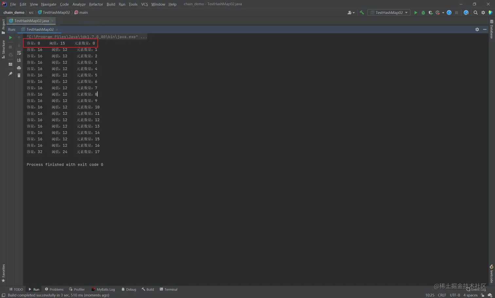
Task: Open the MyBatis Log tool window
Action: pos(103,289)
